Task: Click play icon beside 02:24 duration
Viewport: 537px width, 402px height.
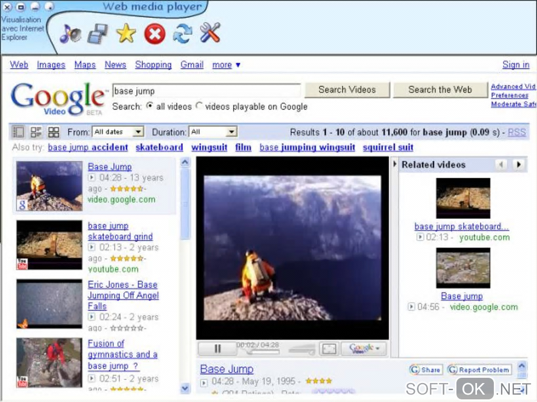Action: 92,317
